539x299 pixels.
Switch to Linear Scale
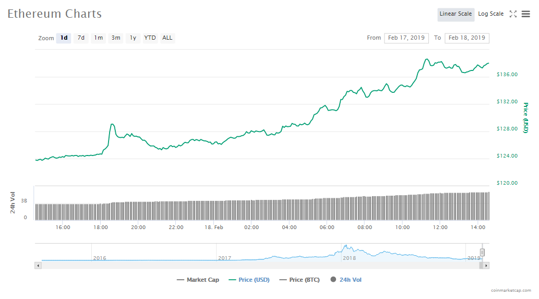[456, 14]
